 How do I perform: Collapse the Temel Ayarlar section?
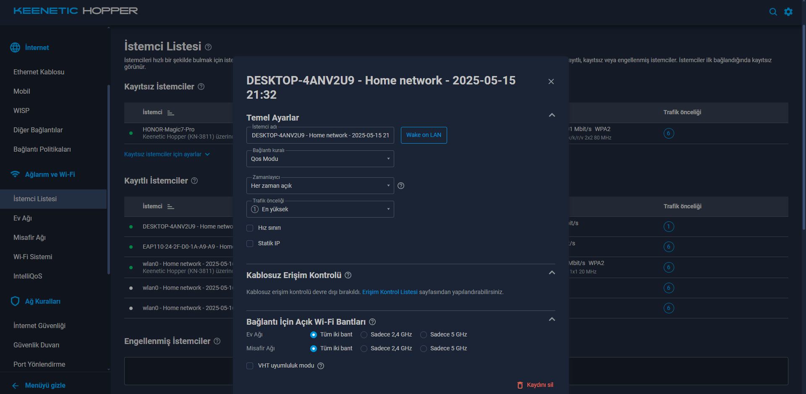pos(552,115)
